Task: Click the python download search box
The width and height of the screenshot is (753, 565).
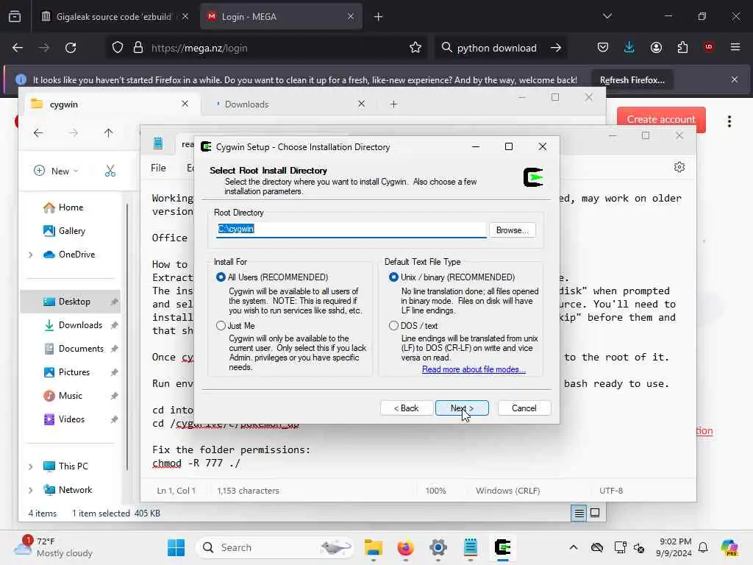Action: 496,48
